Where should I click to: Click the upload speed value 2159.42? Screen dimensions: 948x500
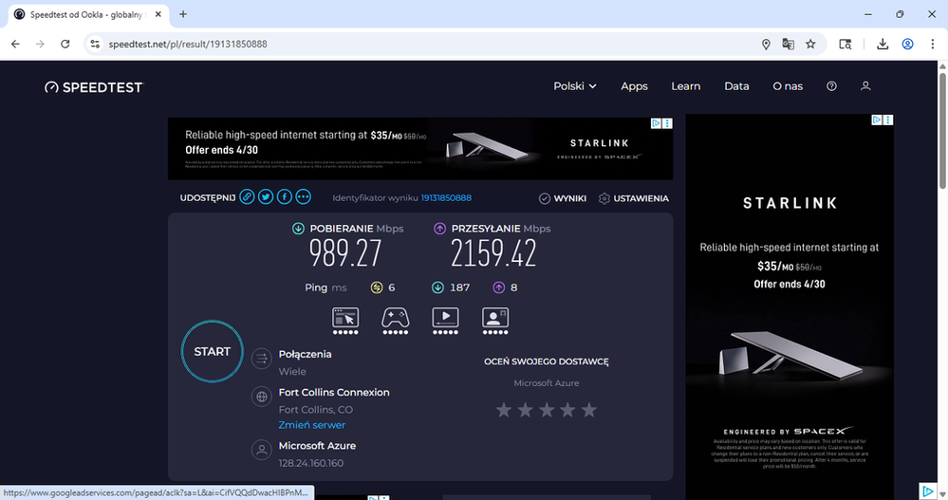[x=493, y=253]
